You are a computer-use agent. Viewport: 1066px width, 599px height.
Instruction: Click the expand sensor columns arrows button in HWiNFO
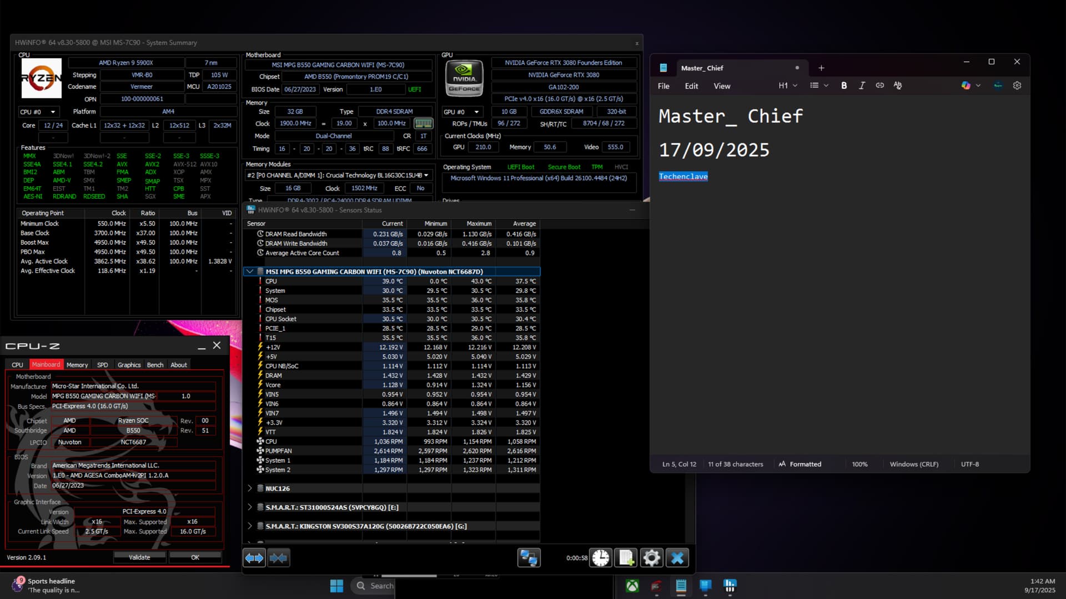coord(254,558)
